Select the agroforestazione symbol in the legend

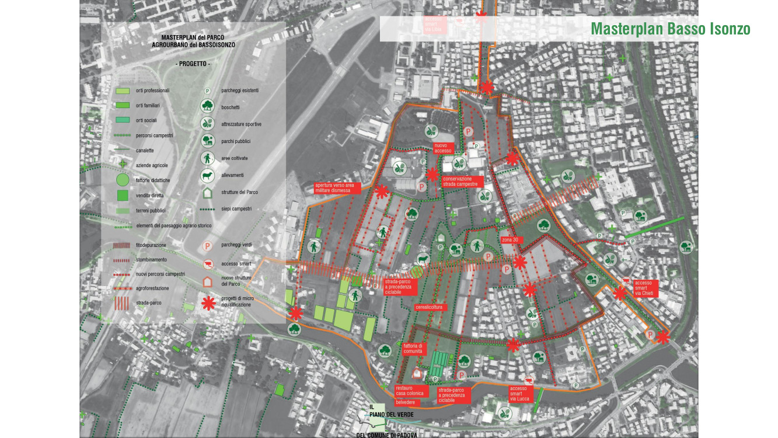(122, 288)
